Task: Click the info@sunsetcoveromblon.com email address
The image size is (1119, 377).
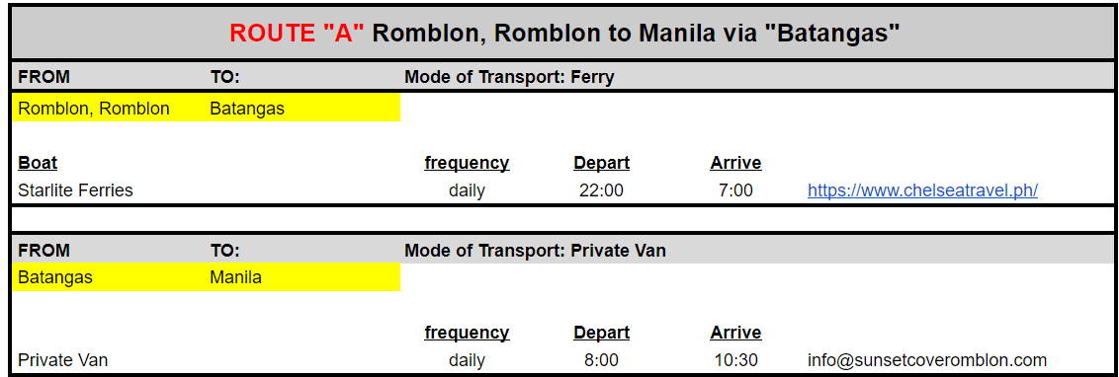Action: [x=927, y=360]
